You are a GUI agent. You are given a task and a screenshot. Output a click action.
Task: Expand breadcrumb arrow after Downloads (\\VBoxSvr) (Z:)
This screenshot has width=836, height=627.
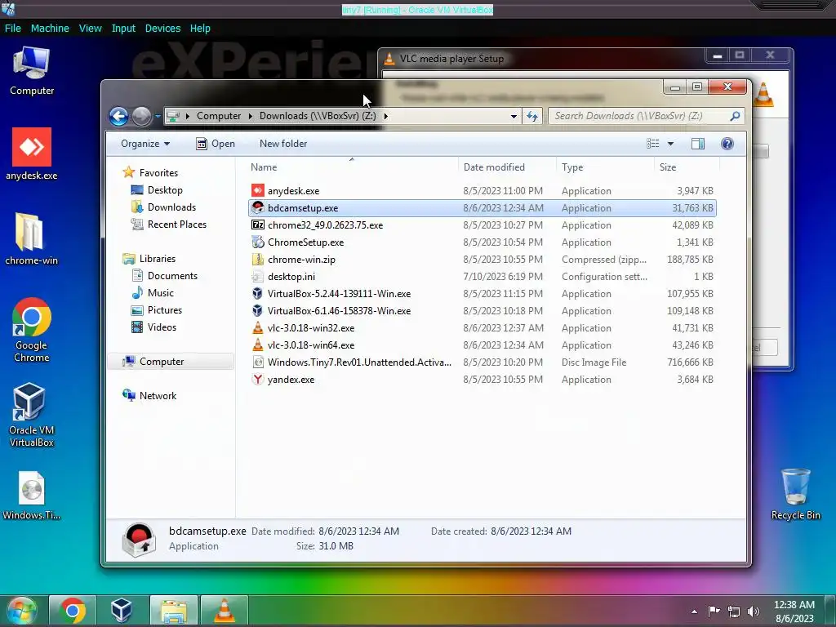tap(385, 116)
